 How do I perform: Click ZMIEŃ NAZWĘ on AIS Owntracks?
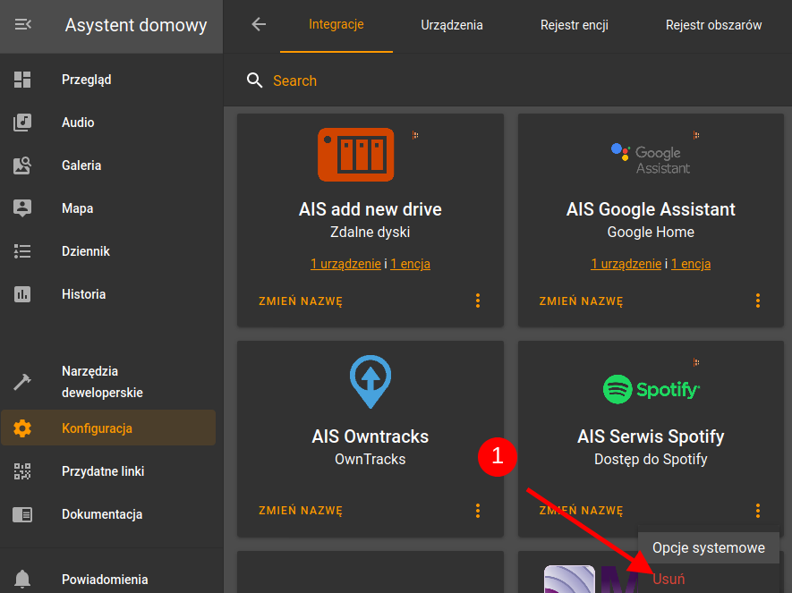click(301, 511)
